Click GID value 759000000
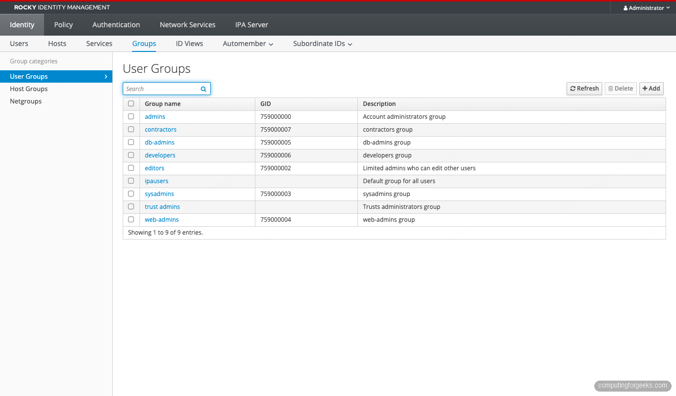 (x=276, y=117)
